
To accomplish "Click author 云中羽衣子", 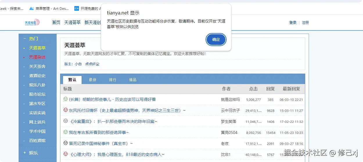I will click(230, 110).
